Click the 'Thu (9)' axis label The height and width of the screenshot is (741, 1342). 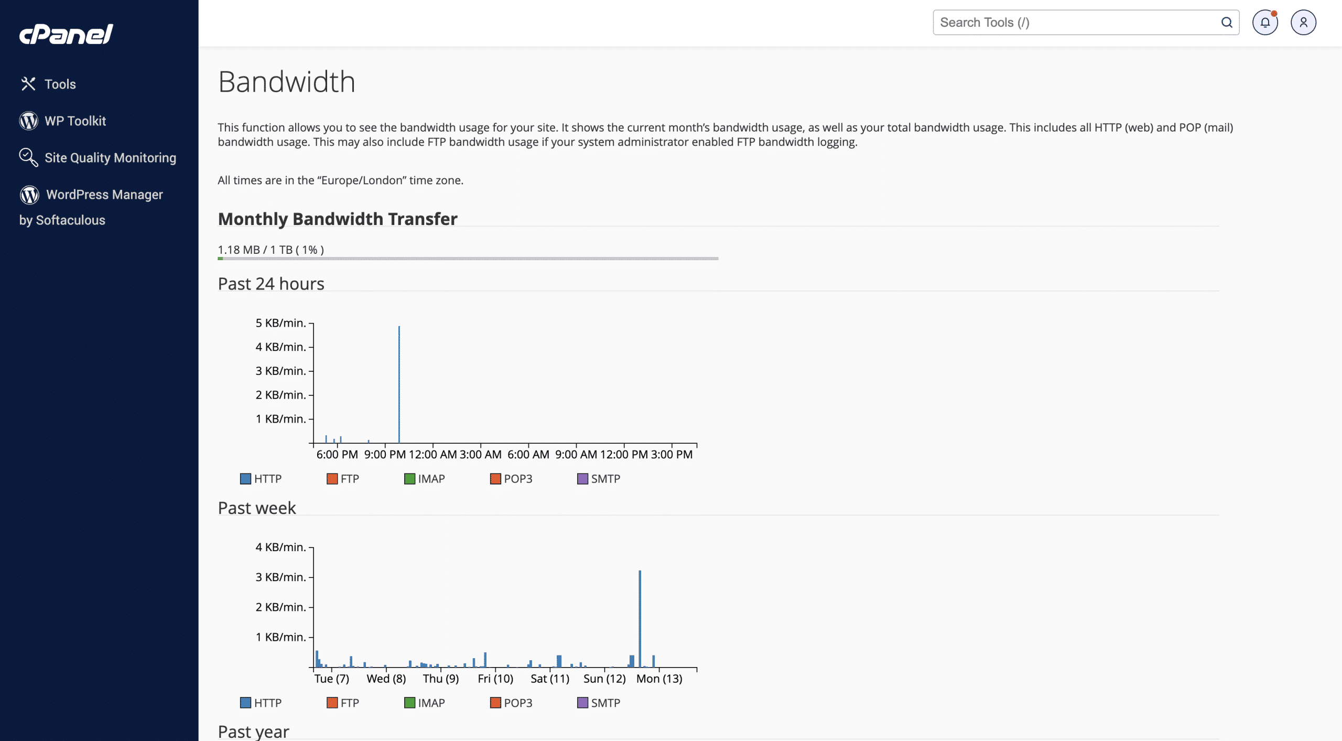point(441,679)
